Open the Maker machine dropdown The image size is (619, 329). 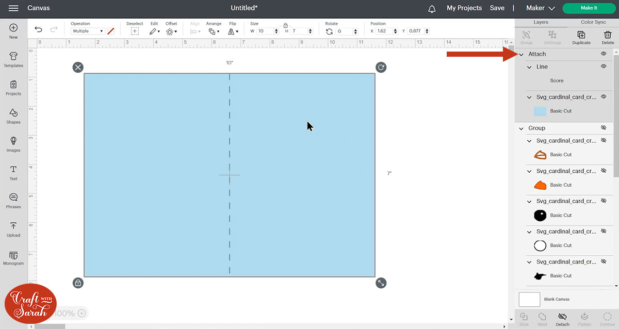tap(540, 8)
